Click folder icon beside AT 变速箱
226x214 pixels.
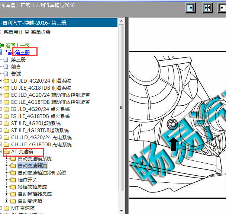(6, 151)
